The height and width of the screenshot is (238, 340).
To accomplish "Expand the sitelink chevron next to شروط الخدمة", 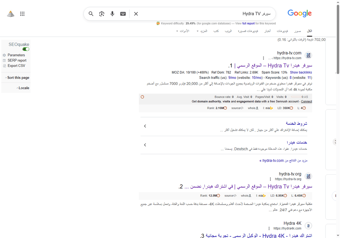I will coord(145,126).
